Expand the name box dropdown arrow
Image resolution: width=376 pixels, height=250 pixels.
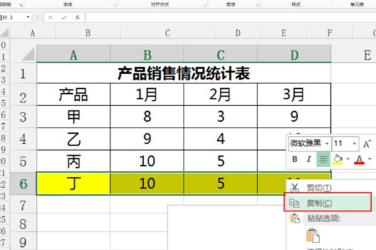coord(28,17)
